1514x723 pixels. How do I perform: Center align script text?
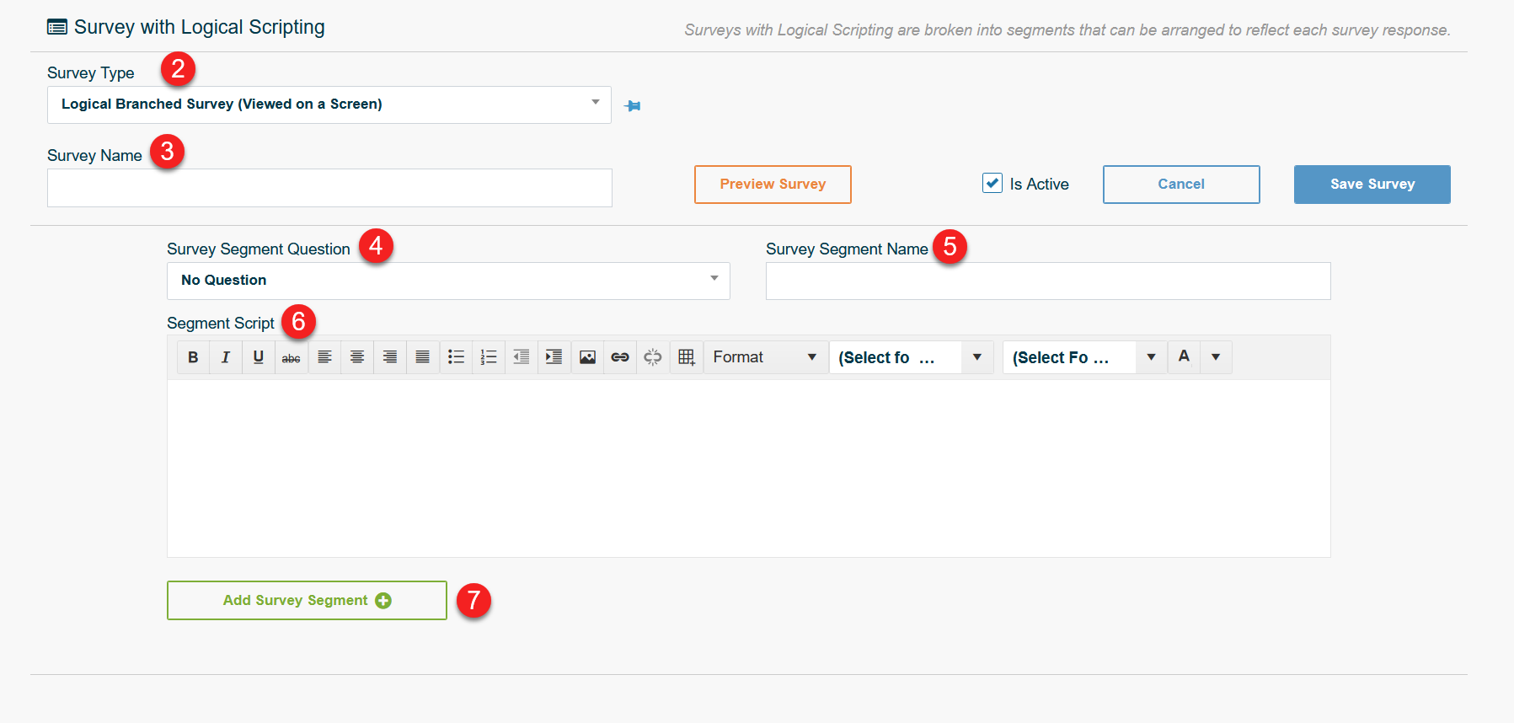[x=357, y=357]
